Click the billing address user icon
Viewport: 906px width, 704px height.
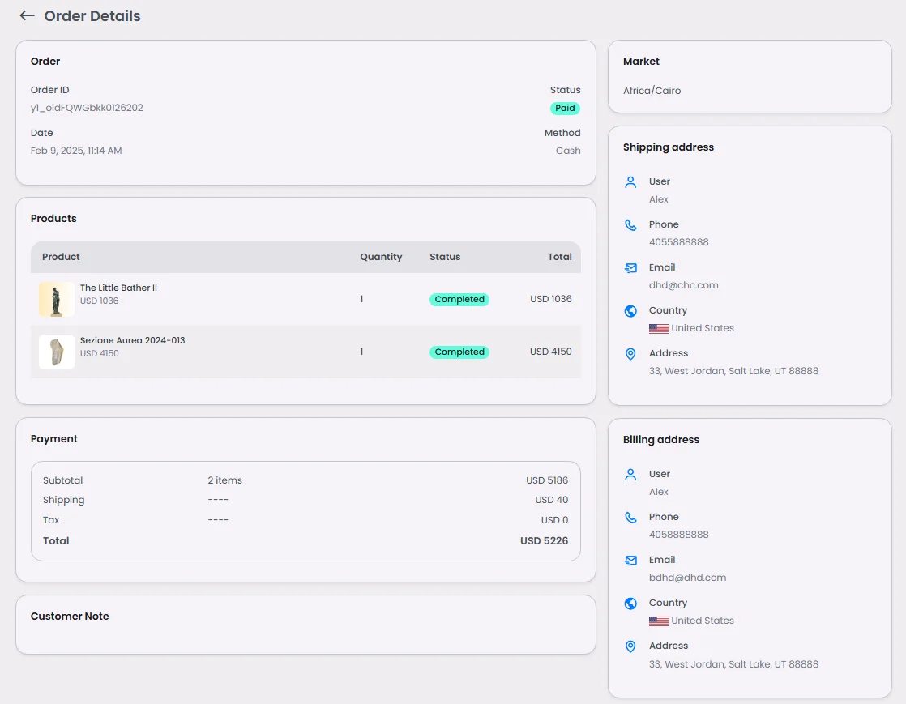click(x=630, y=475)
